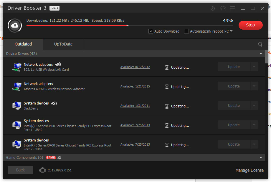Open Available: 7/25/2013 link for Port 1
Image resolution: width=271 pixels, height=182 pixels.
pyautogui.click(x=135, y=125)
